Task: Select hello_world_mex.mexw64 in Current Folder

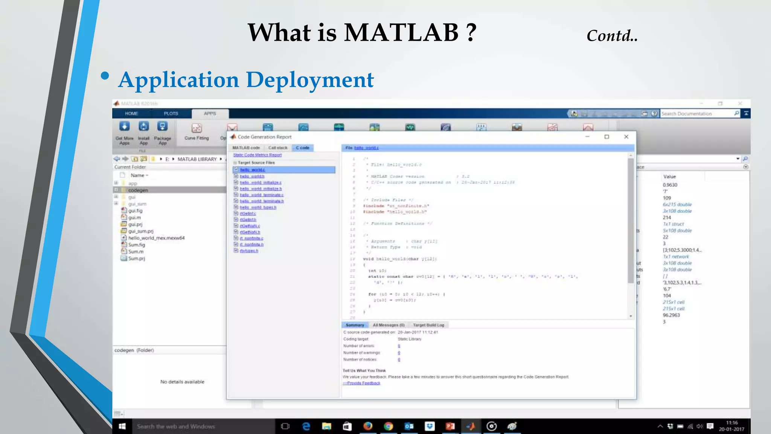Action: [x=156, y=238]
